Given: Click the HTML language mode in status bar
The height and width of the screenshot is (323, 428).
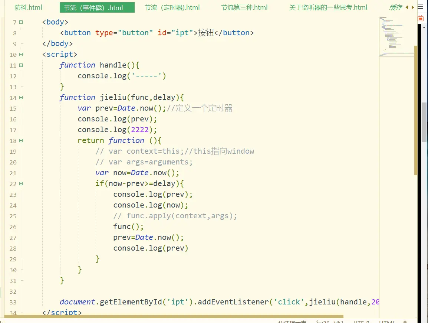Looking at the screenshot, I should coord(387,322).
